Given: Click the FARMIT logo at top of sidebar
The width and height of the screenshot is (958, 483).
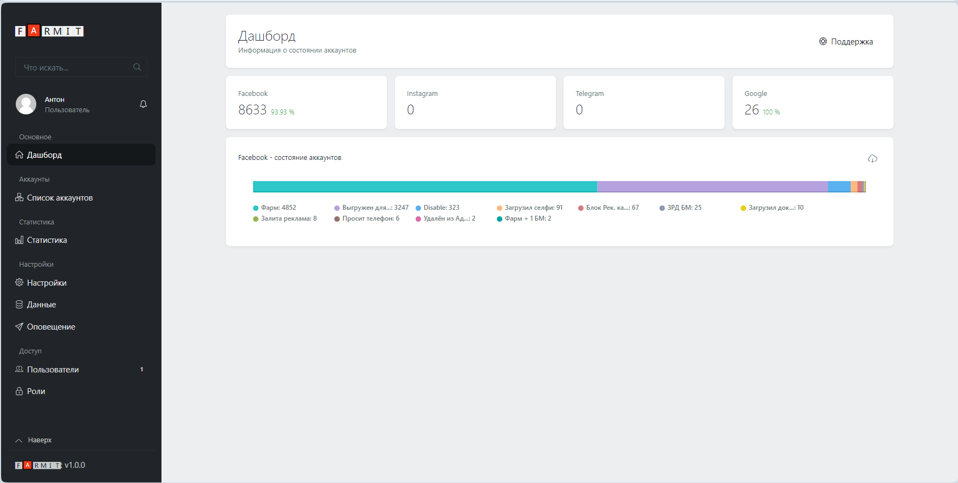Looking at the screenshot, I should coord(49,31).
